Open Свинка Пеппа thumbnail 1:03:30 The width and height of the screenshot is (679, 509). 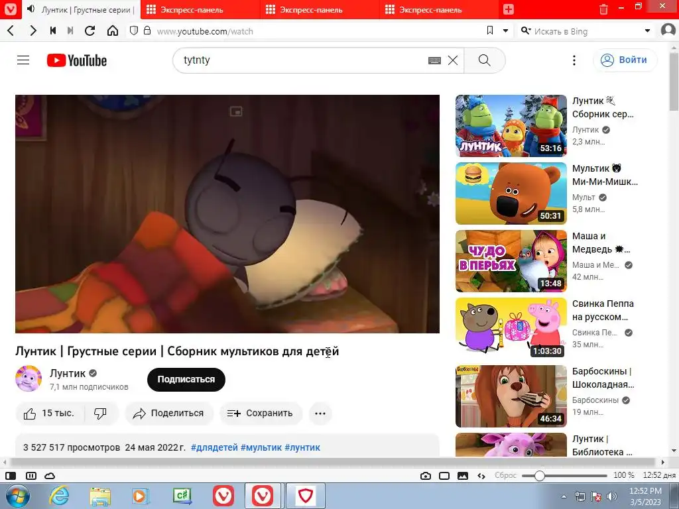click(x=511, y=329)
